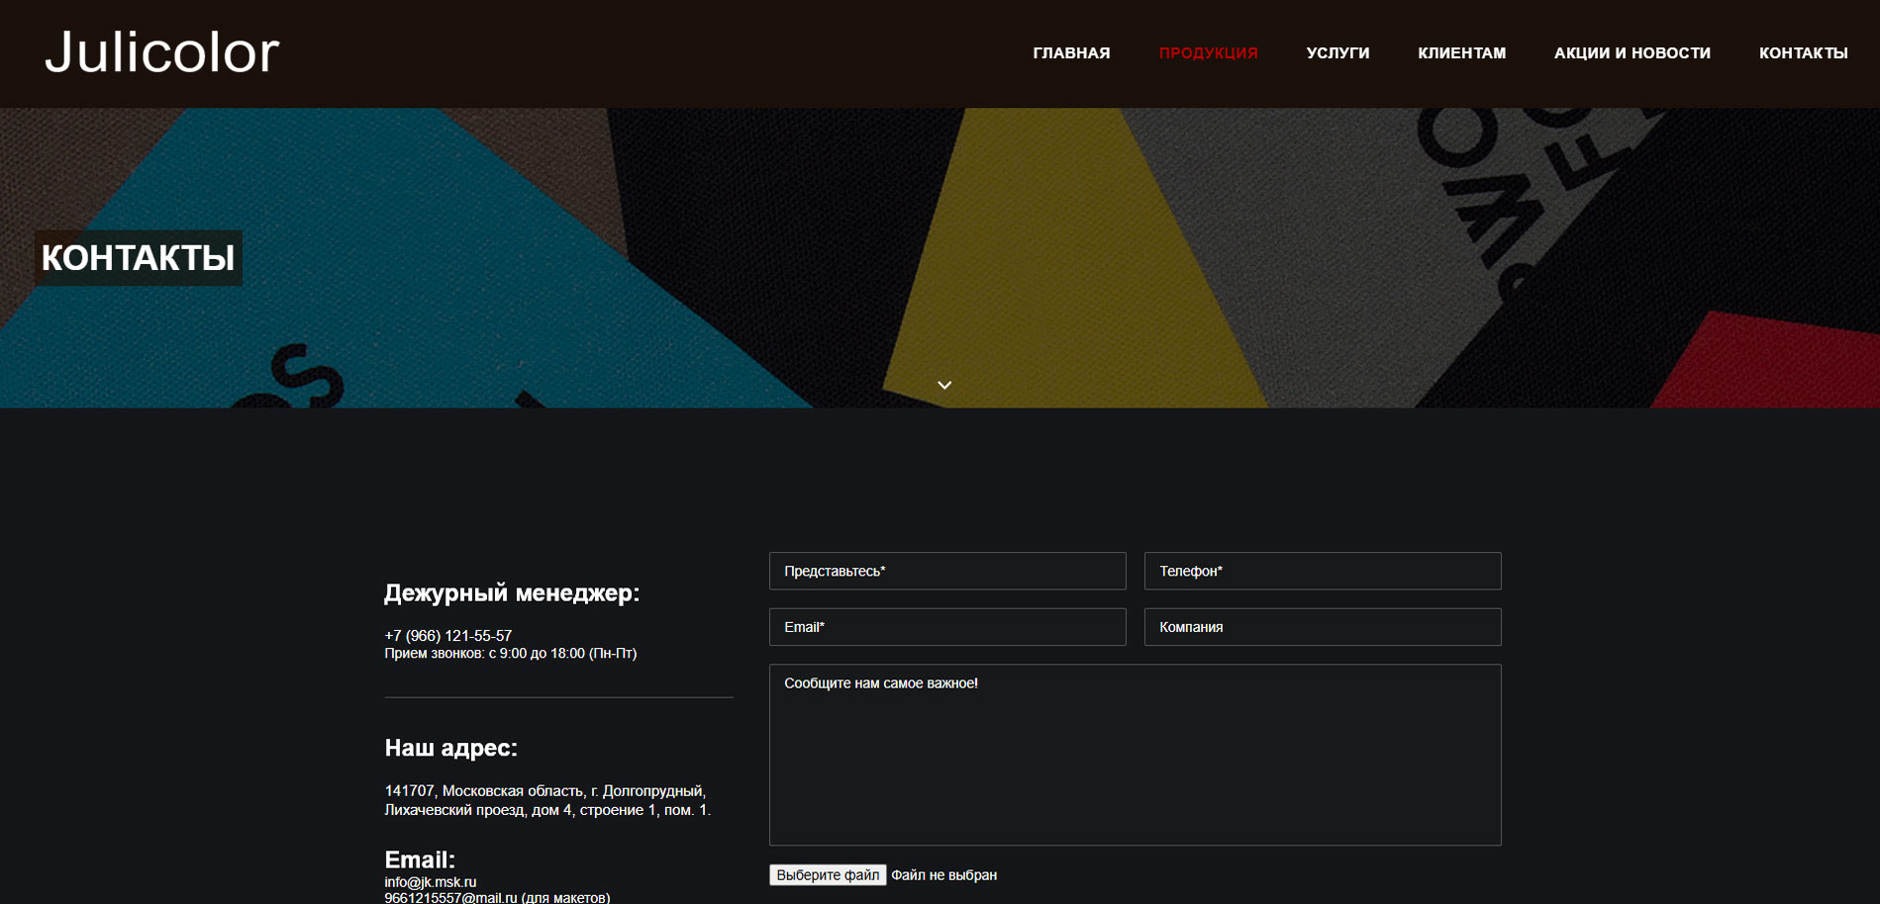This screenshot has height=904, width=1880.
Task: Open the ПРОДУКЦИЯ menu item
Action: point(1208,53)
